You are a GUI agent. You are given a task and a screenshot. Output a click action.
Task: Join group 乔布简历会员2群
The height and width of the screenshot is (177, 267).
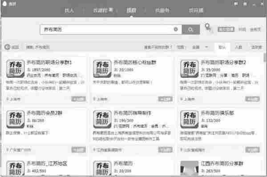[x=78, y=149]
